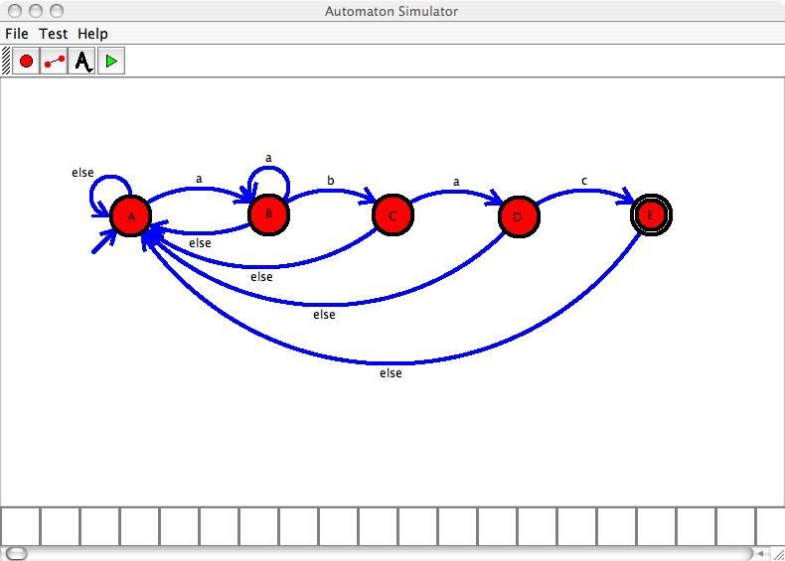The image size is (785, 561).
Task: Open the Test menu
Action: coord(54,34)
